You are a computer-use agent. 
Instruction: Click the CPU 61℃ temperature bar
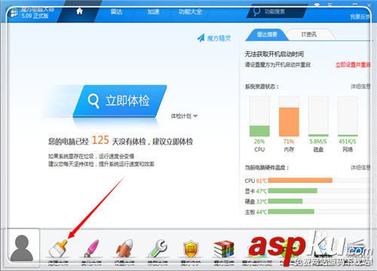319,181
